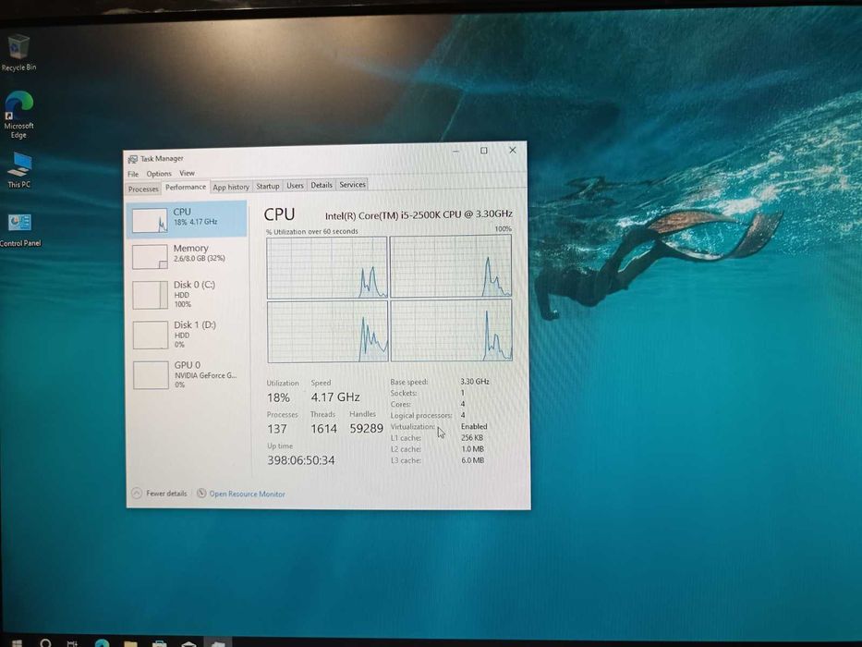Click the taskbar Search icon
The image size is (862, 647).
[45, 642]
